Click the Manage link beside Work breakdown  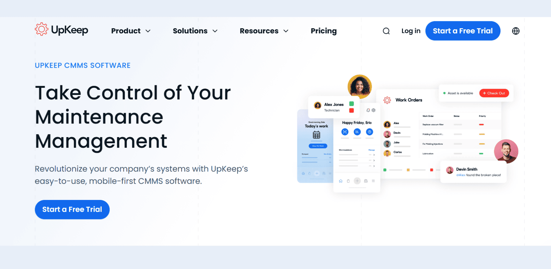point(371,150)
